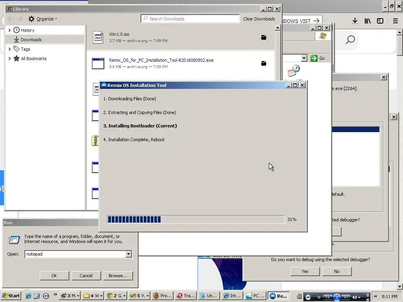The height and width of the screenshot is (302, 403).
Task: Switch to the Re... Remix taskbar button
Action: click(x=279, y=296)
